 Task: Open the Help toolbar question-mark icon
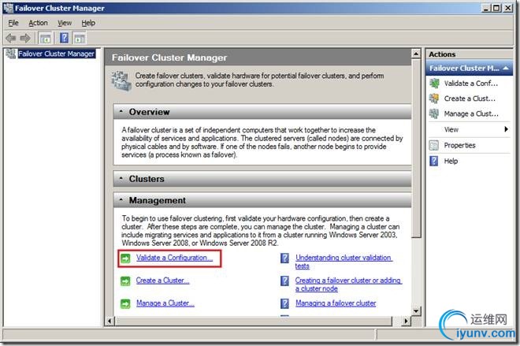point(64,38)
